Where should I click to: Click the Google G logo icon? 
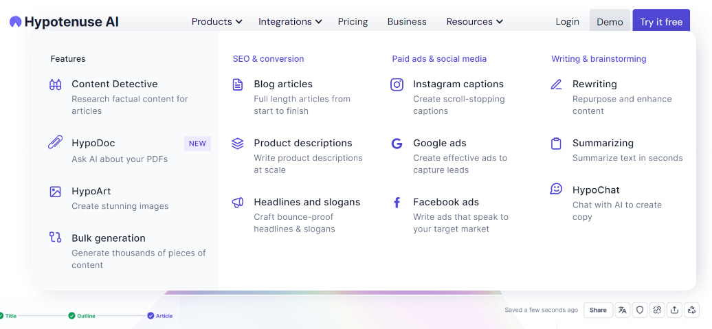tap(397, 144)
